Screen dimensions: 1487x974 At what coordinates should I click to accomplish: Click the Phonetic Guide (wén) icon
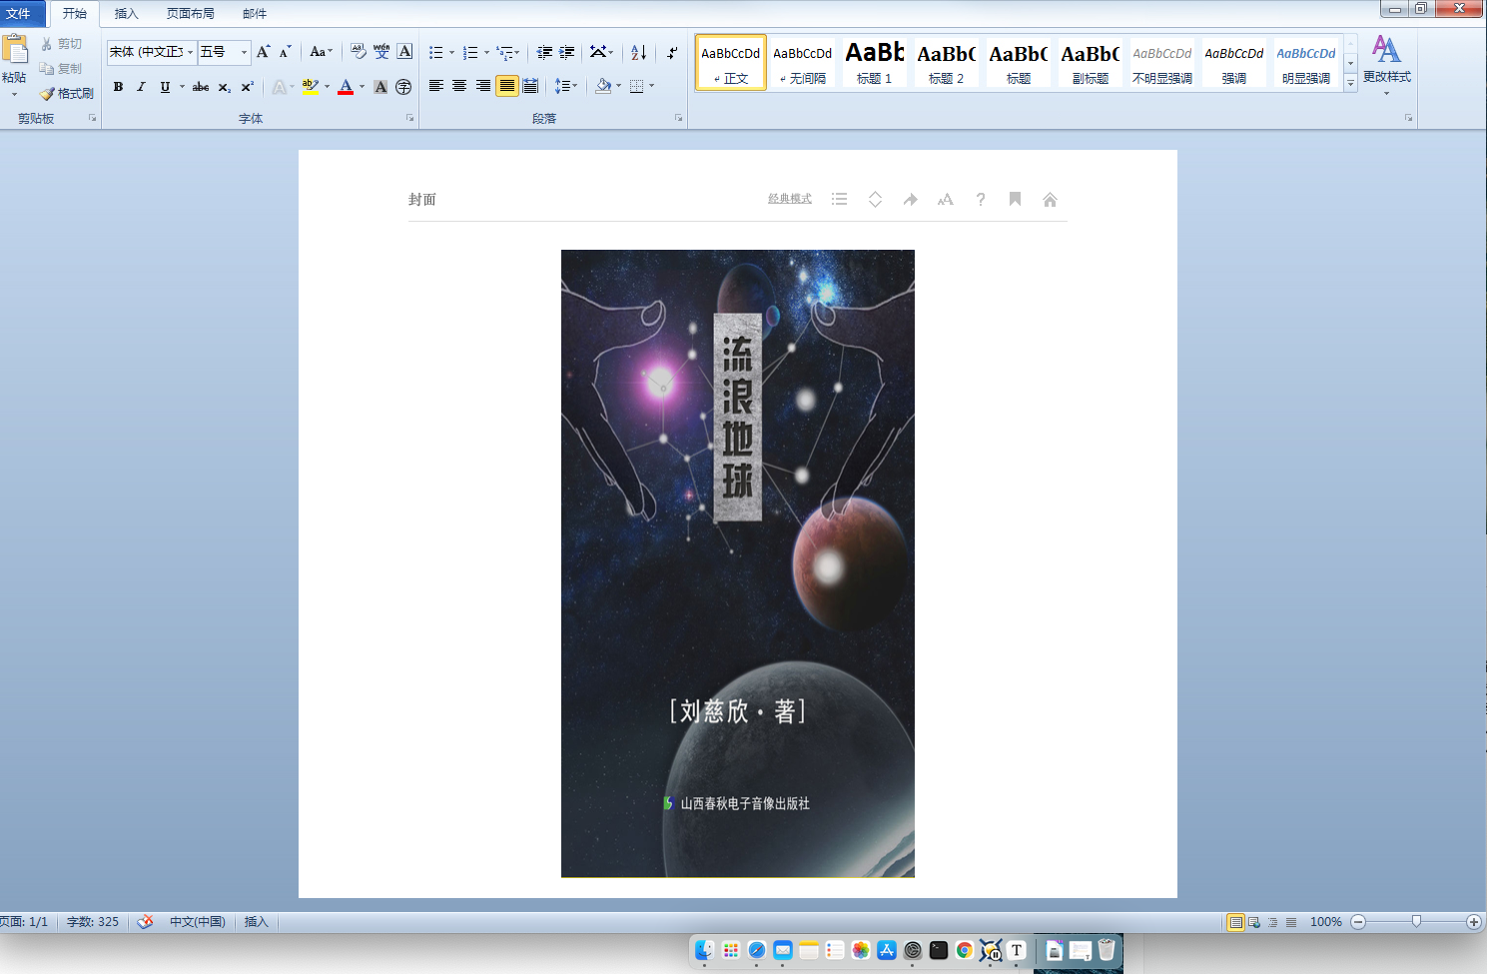[381, 52]
